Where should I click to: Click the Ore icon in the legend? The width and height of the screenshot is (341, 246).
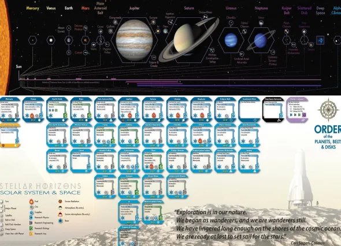point(32,207)
